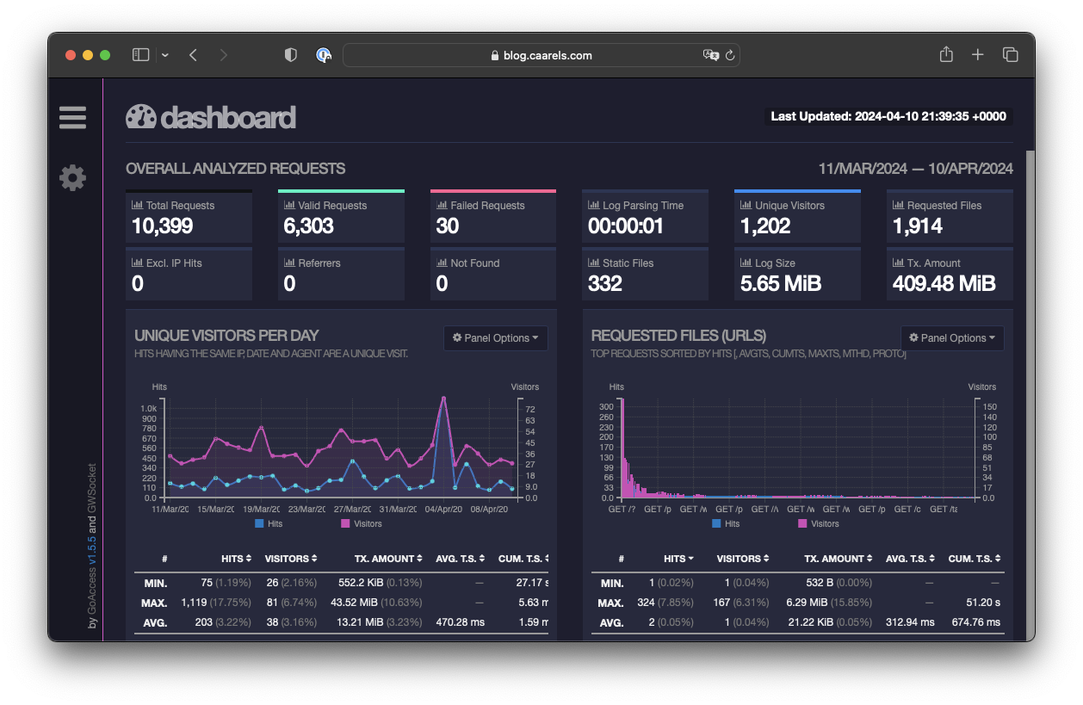Open Panel Options for Requested Files
This screenshot has width=1083, height=705.
[x=952, y=338]
